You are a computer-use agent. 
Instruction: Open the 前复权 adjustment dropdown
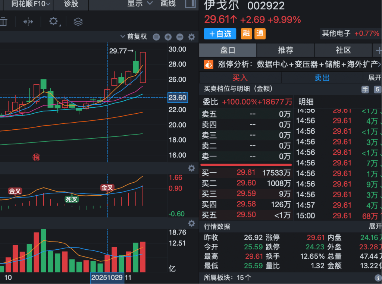134,37
